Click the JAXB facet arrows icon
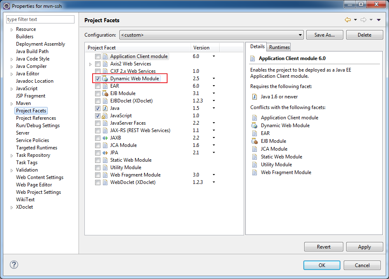The width and height of the screenshot is (389, 279). coord(105,138)
